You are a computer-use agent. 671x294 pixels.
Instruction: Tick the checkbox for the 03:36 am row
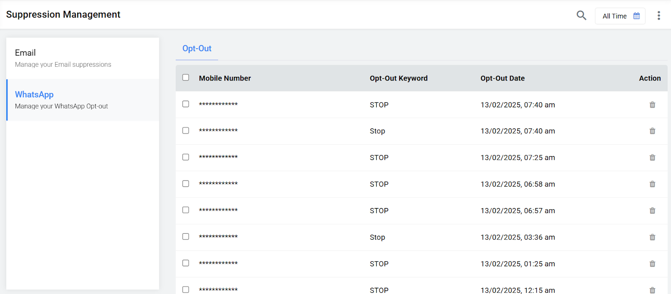[186, 237]
